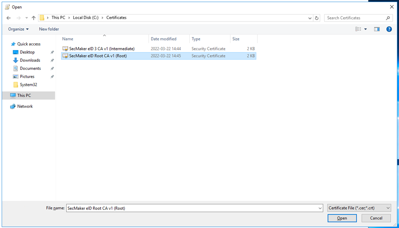The height and width of the screenshot is (228, 399).
Task: Open the address bar history dropdown
Action: (x=309, y=18)
